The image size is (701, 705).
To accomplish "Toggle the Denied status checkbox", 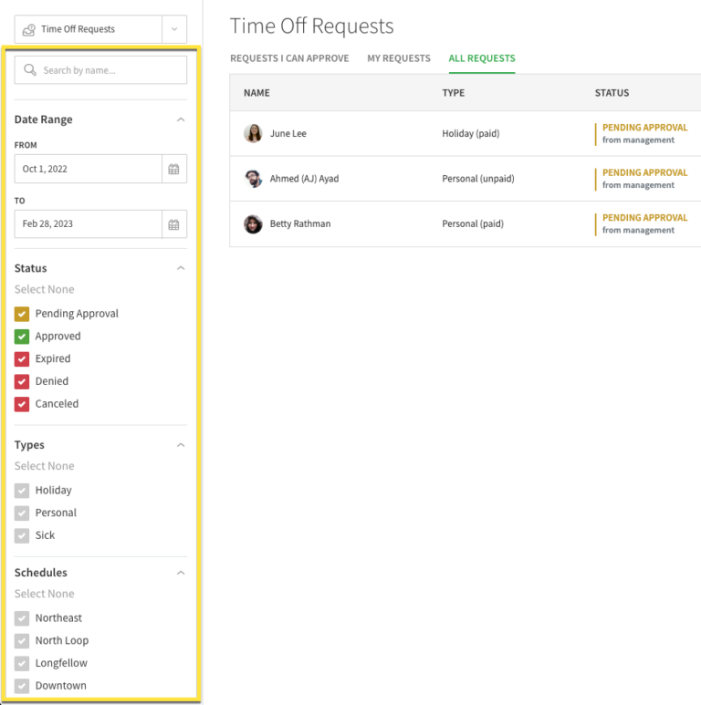I will (22, 381).
